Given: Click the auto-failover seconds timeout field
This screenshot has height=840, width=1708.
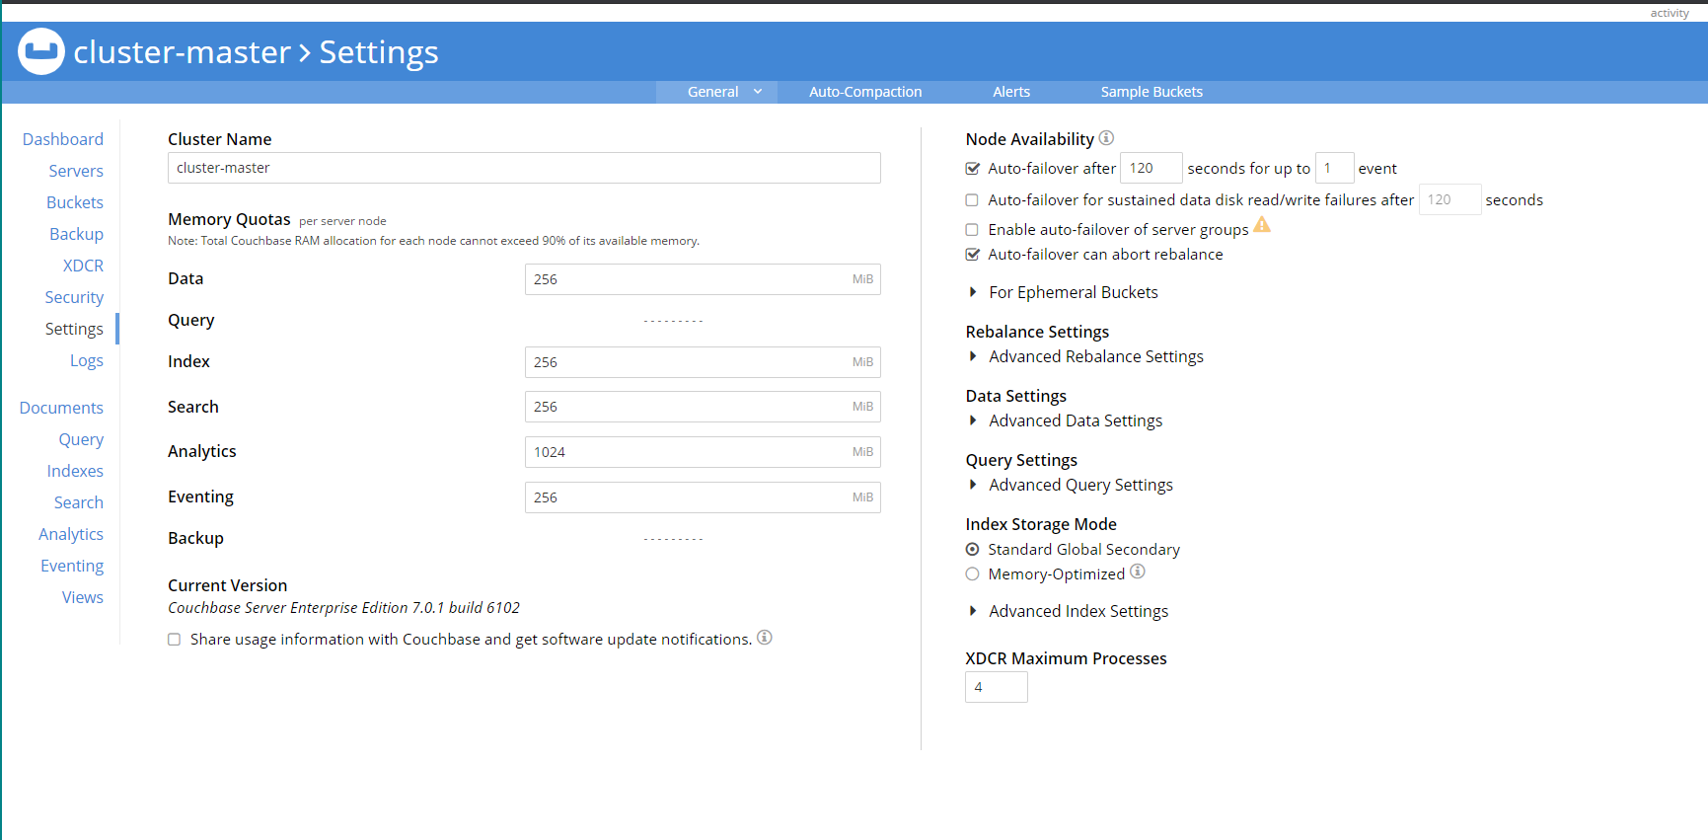Looking at the screenshot, I should point(1151,168).
